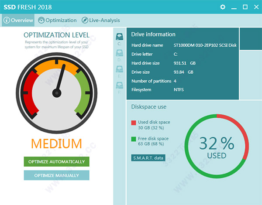Click the green Free disk space swatch

coord(134,139)
